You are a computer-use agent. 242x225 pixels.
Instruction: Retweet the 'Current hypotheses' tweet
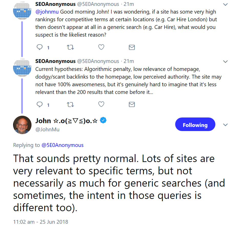tap(70, 104)
